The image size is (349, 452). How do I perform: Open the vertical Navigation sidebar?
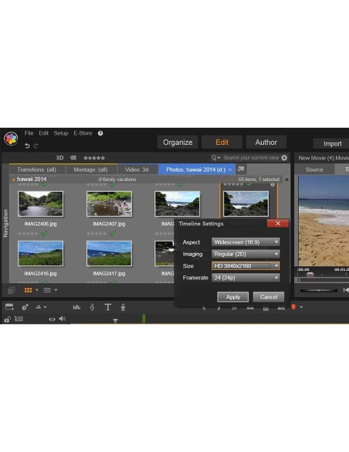[5, 224]
